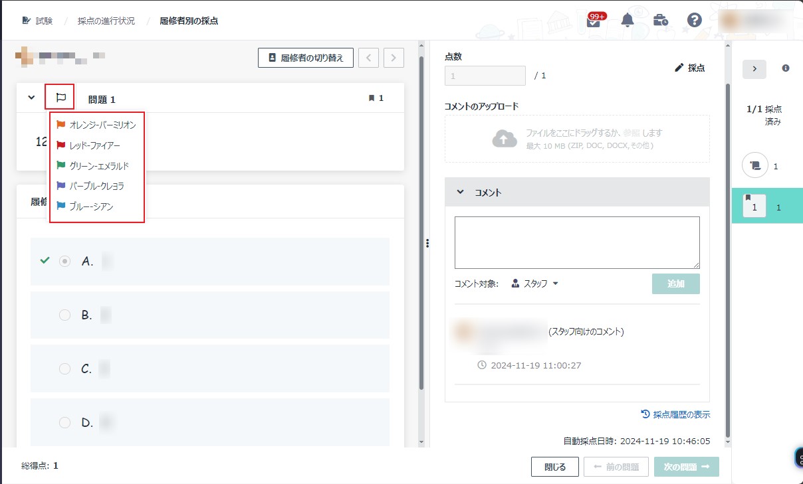Open the help question mark icon

tap(695, 20)
